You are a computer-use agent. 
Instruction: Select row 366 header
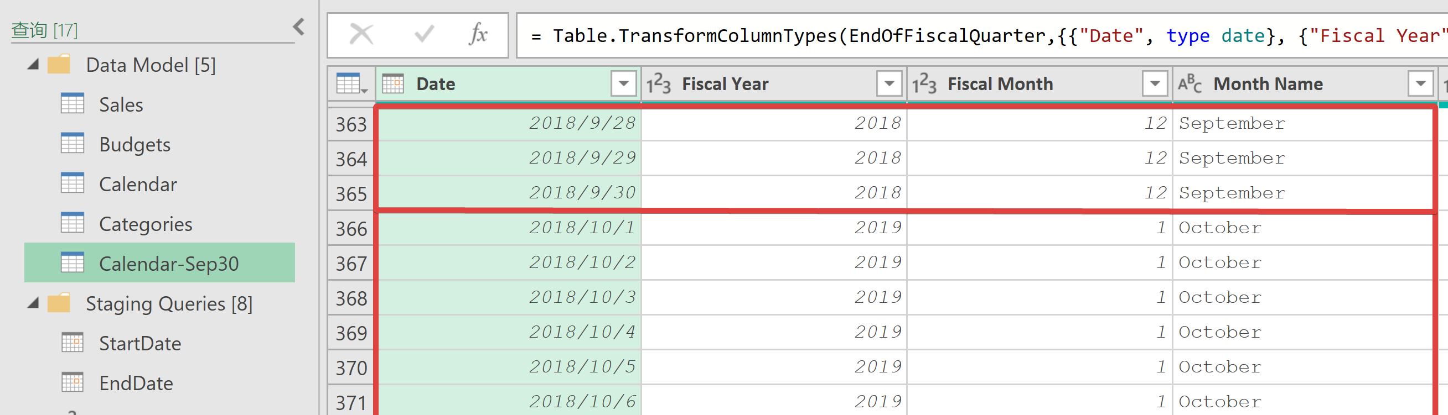point(351,228)
